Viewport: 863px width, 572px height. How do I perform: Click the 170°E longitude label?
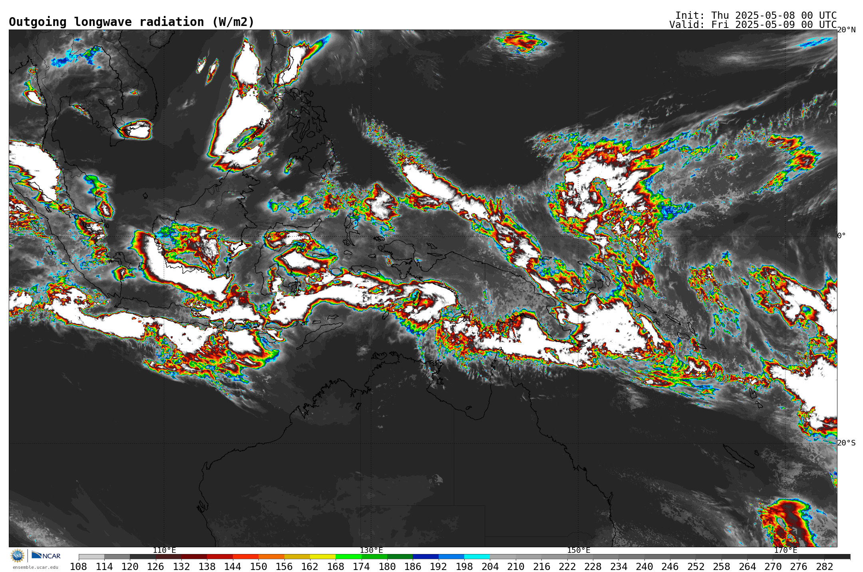coord(785,550)
